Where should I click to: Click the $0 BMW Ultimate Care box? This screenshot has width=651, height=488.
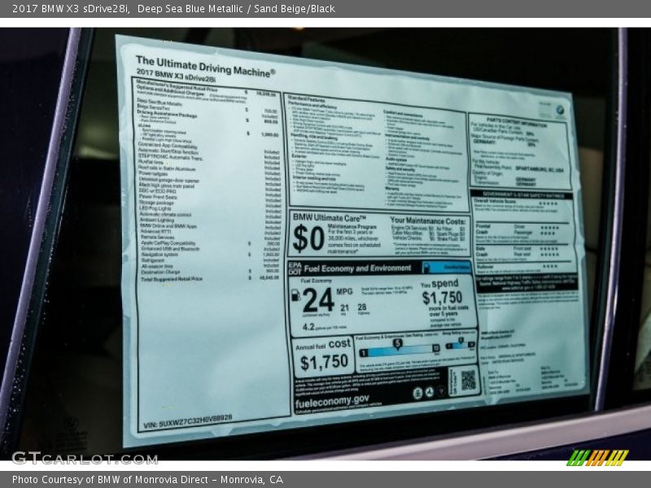click(335, 234)
